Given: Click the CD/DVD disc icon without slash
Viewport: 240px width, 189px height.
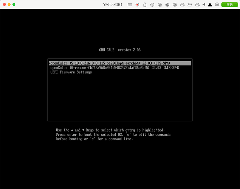Looking at the screenshot, I should click(x=152, y=5).
